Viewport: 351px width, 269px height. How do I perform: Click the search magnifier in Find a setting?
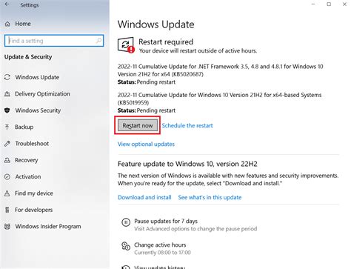click(x=98, y=41)
